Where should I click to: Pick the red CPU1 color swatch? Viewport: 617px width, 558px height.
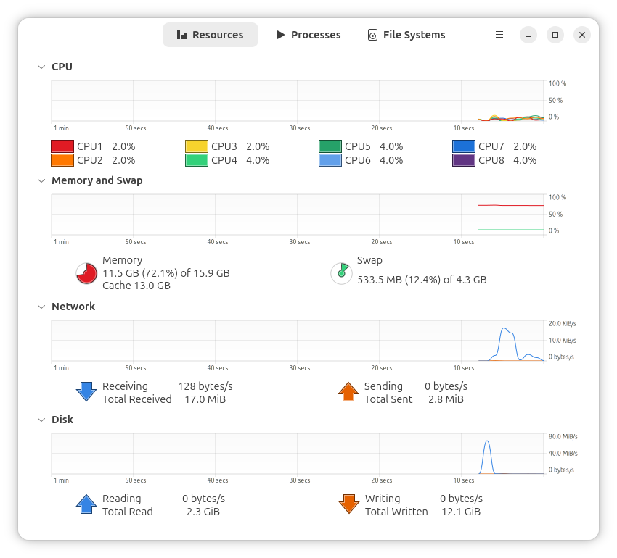coord(62,146)
